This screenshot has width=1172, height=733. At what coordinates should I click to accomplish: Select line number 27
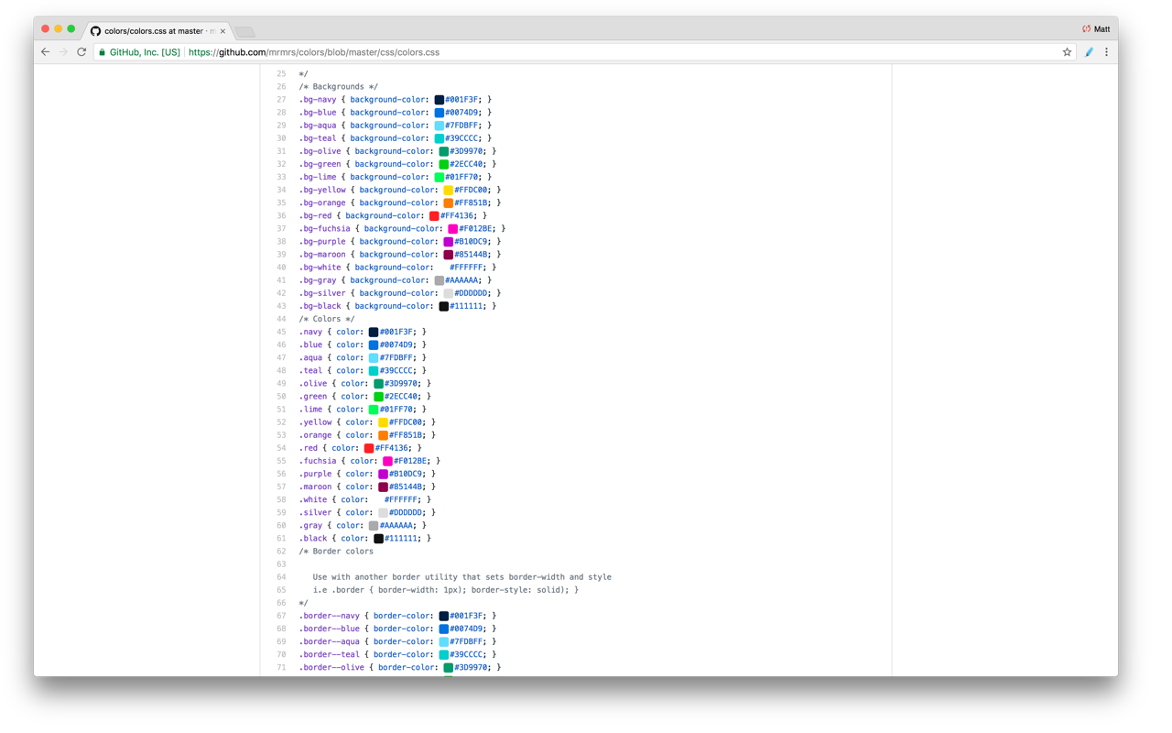coord(281,99)
